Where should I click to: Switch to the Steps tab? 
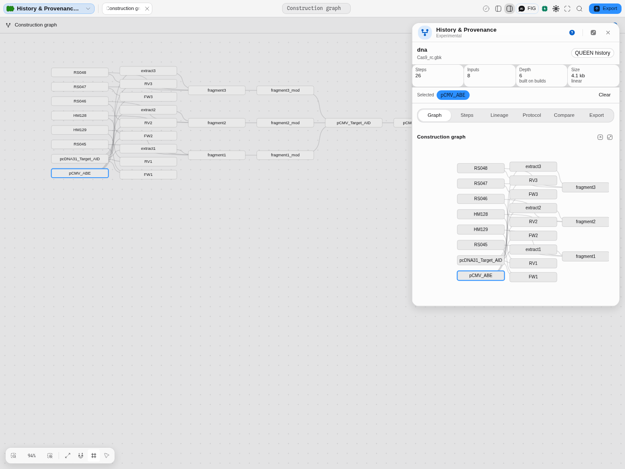(x=467, y=115)
